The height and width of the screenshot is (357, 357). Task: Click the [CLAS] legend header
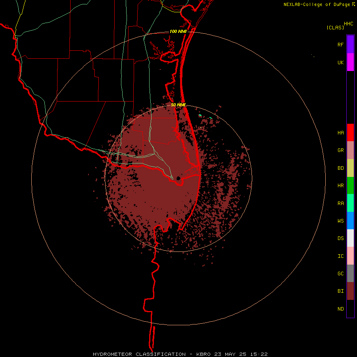[335, 27]
